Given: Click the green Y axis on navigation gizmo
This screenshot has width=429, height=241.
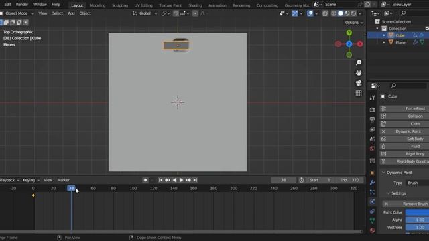Looking at the screenshot, I should [x=349, y=33].
